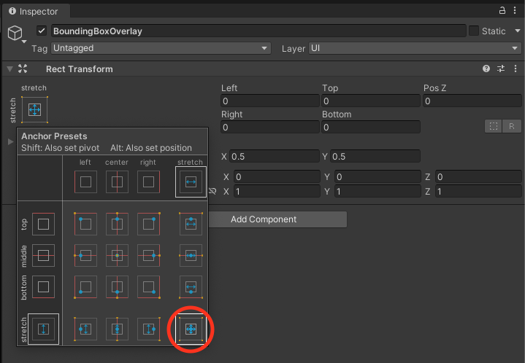Click Scale X field
Image resolution: width=525 pixels, height=363 pixels.
point(277,191)
